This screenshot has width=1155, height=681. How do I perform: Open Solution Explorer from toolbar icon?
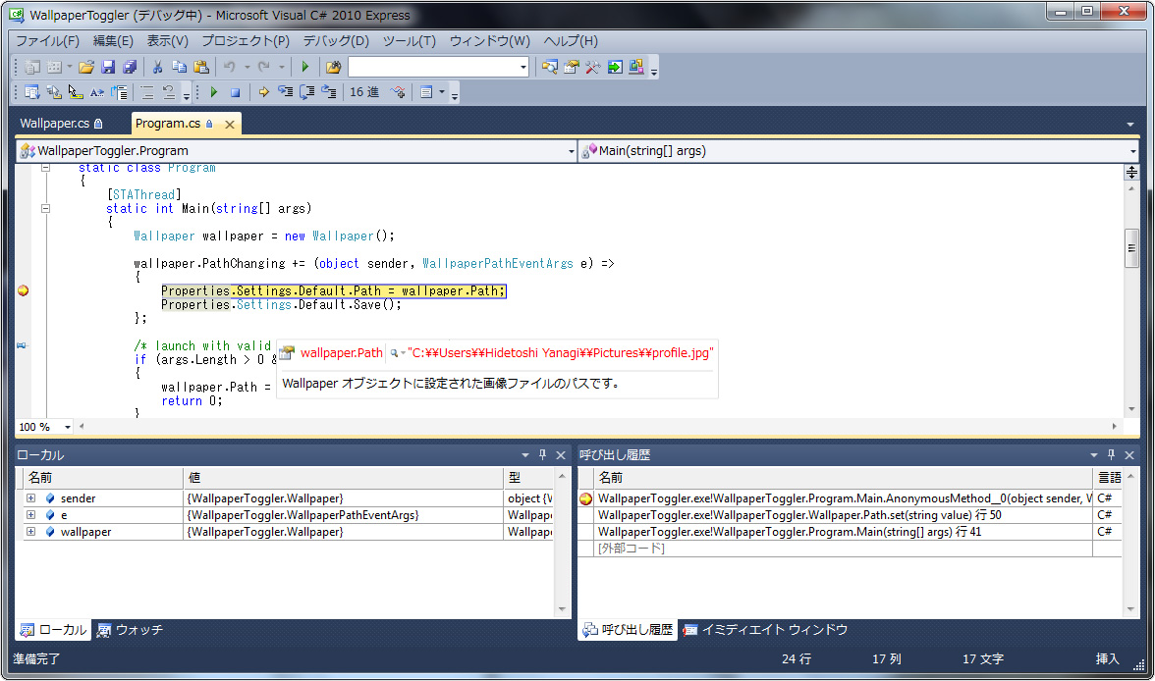coord(550,67)
